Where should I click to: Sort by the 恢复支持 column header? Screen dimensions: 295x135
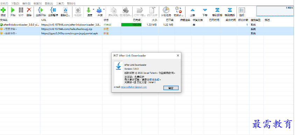(198, 20)
